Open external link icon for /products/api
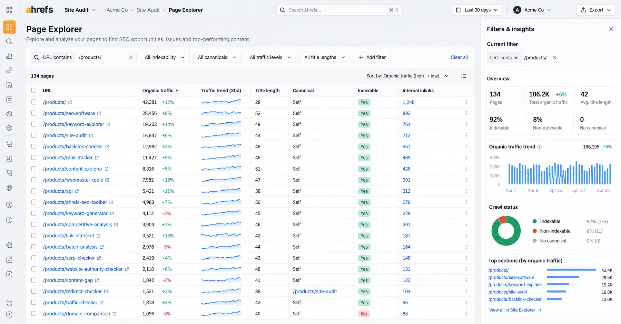This screenshot has height=324, width=621. coord(77,191)
